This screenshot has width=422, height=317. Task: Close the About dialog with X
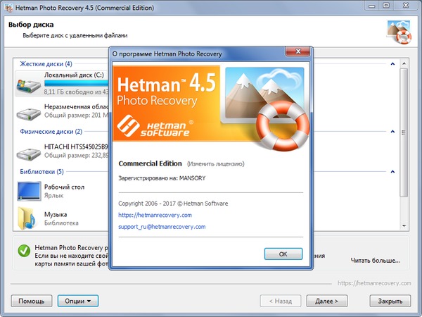tap(298, 51)
